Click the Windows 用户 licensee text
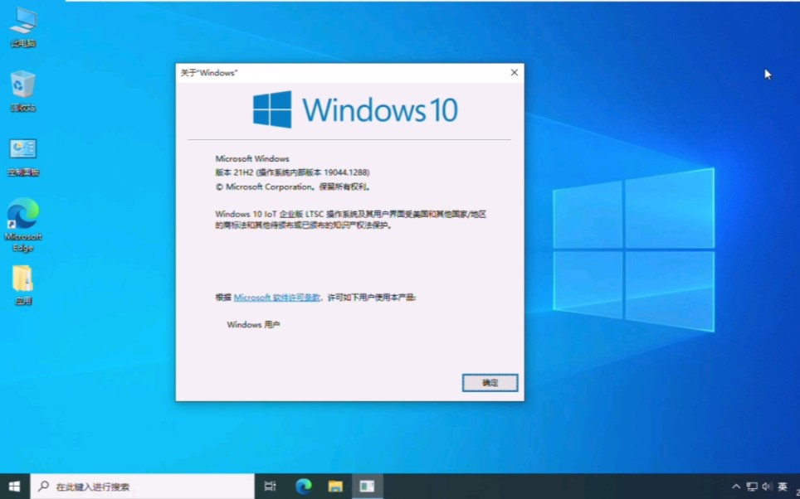 click(x=253, y=325)
